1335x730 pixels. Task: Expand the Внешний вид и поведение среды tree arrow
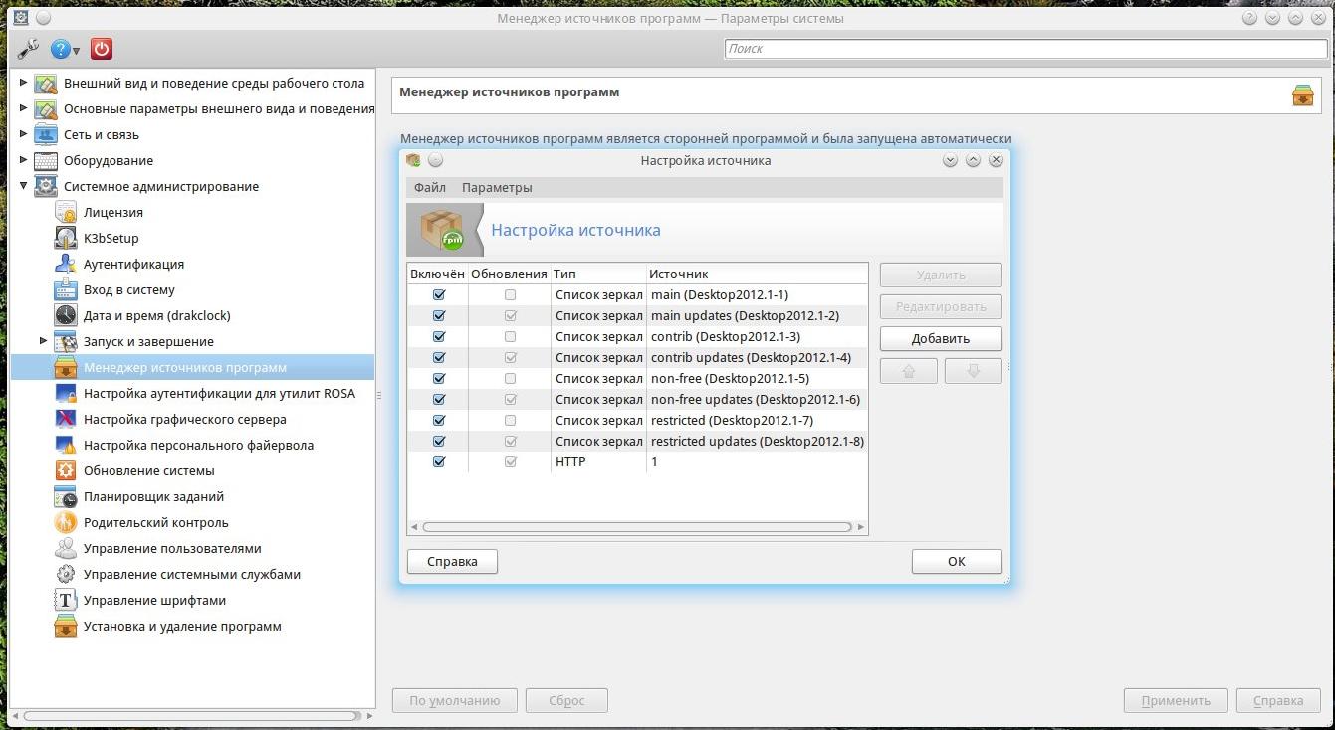click(x=24, y=83)
